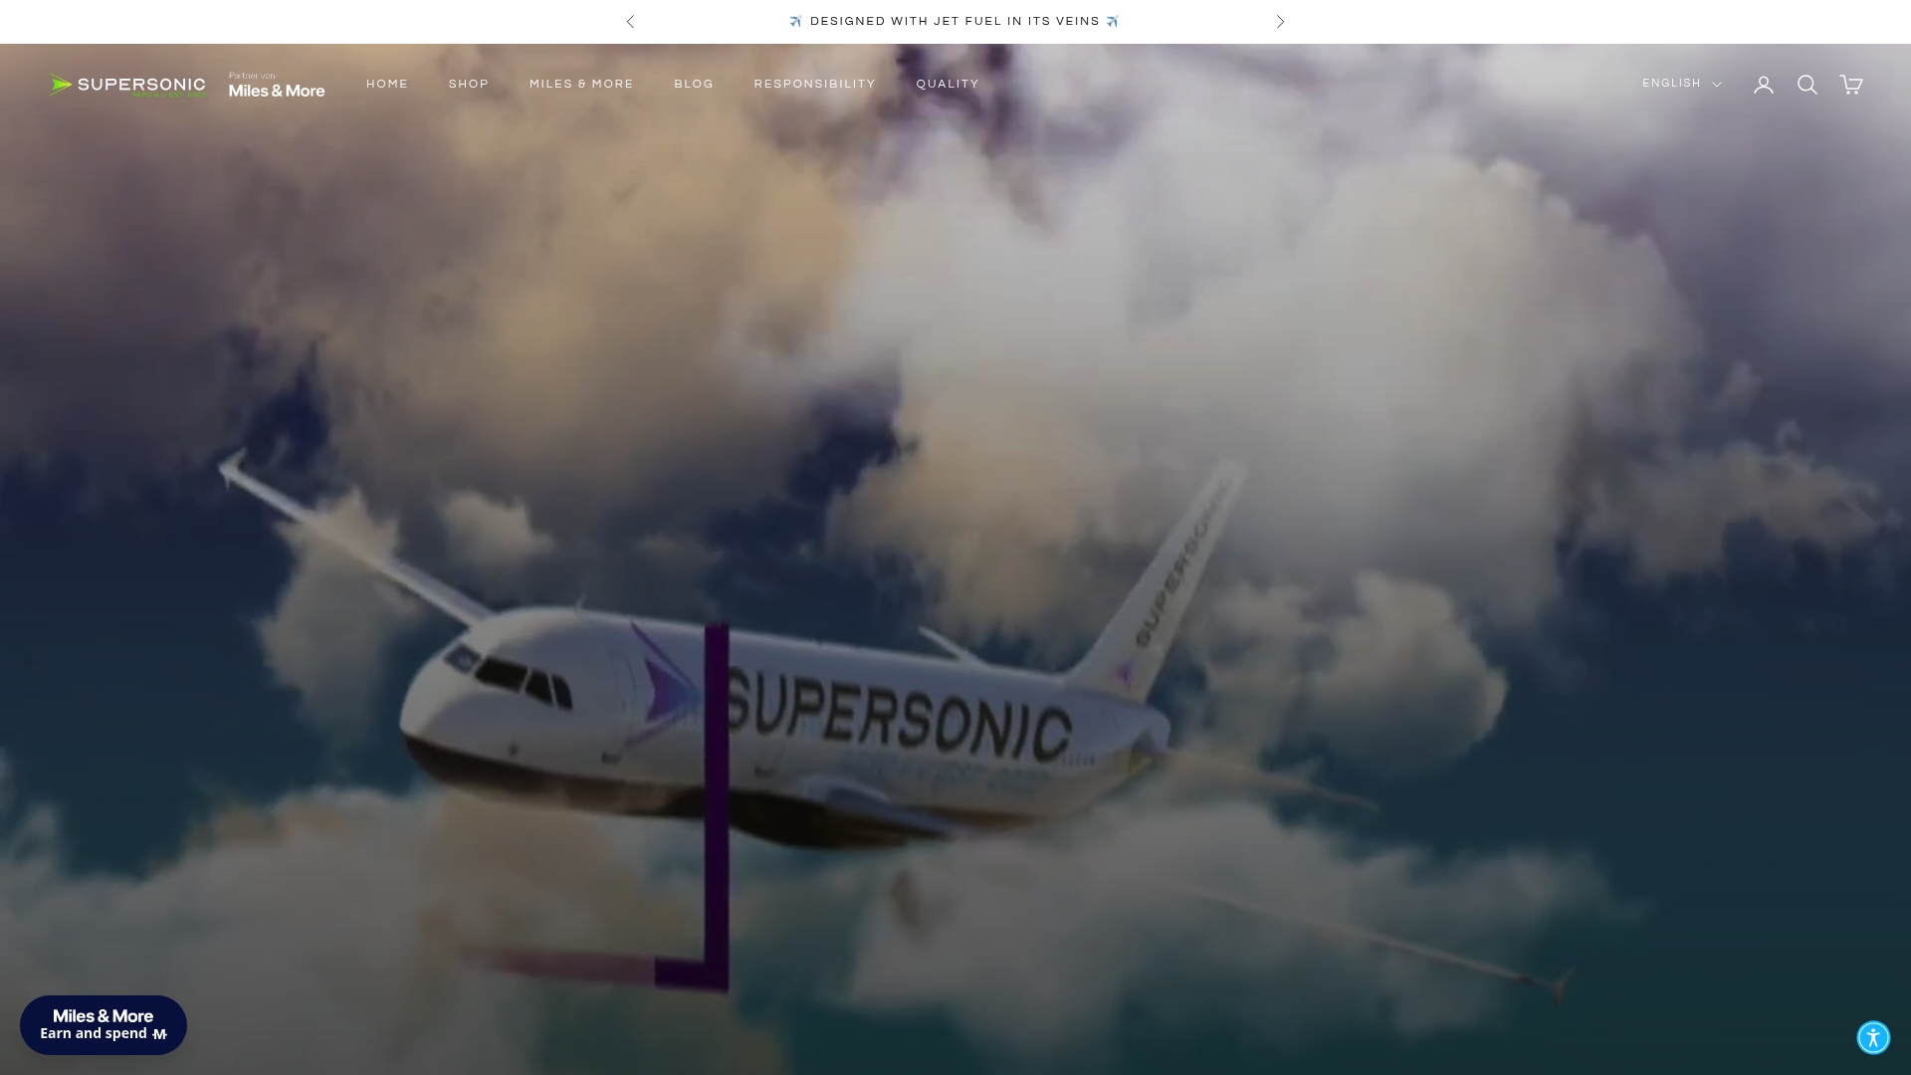Open the QUALITY page
Screen dimensions: 1911x1075
947,84
